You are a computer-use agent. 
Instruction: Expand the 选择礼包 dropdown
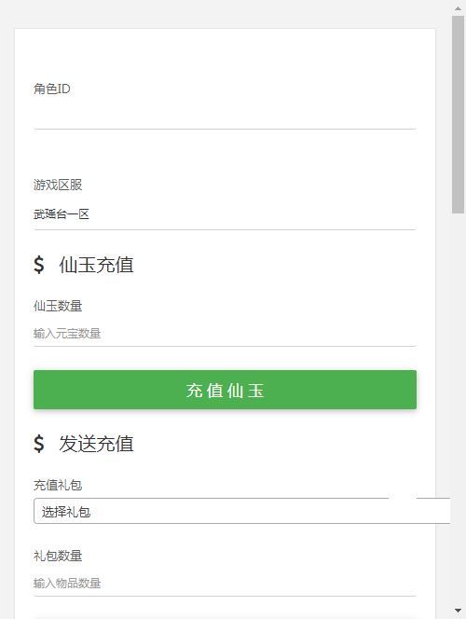pos(242,511)
